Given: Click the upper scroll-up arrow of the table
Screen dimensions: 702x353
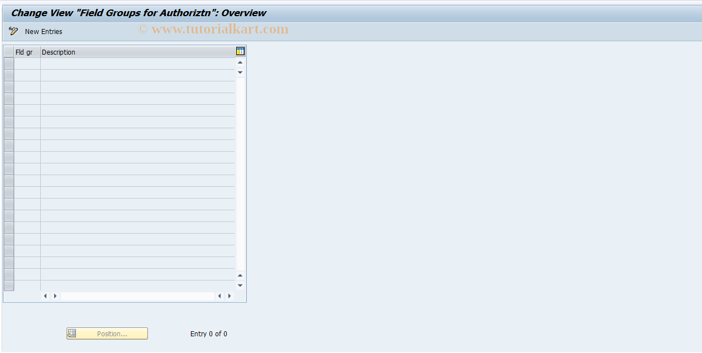Looking at the screenshot, I should [240, 62].
